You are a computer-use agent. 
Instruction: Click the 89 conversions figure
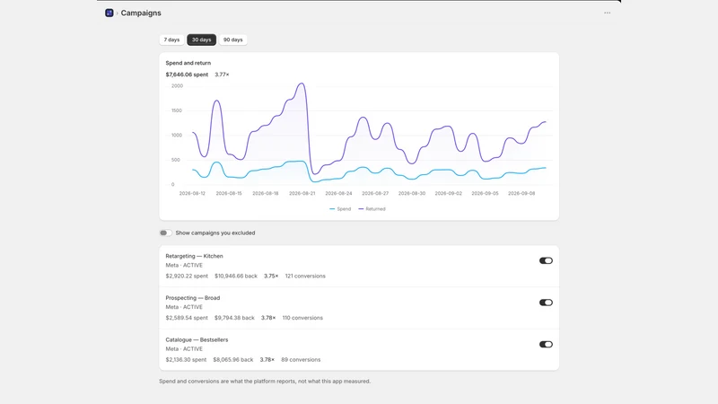click(x=301, y=360)
